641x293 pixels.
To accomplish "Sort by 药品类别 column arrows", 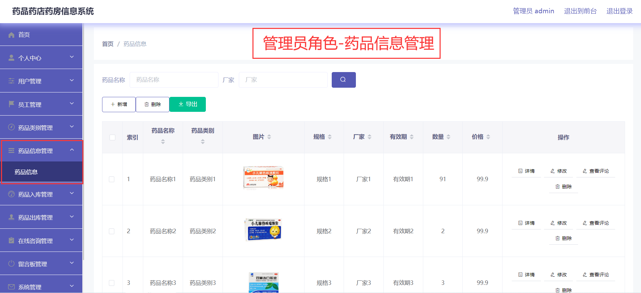I will 203,141.
